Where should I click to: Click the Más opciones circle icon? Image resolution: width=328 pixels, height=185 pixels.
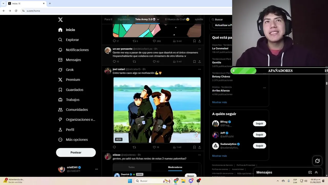click(x=60, y=140)
